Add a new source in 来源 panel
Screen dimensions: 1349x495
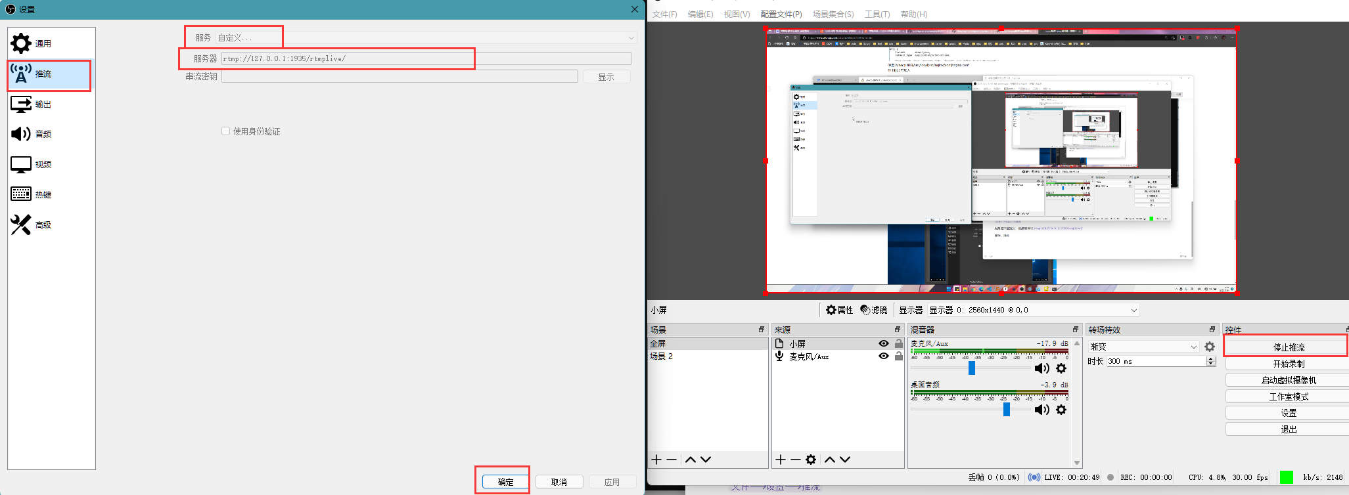coord(780,460)
